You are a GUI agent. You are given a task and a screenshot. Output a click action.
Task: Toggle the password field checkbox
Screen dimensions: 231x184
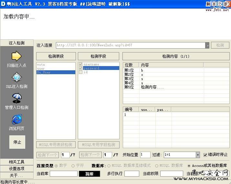[x=80, y=68]
